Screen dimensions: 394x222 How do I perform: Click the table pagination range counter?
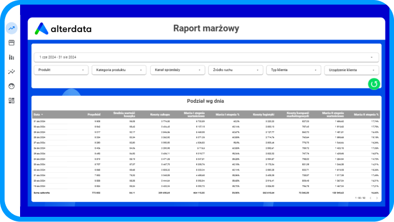(360, 198)
